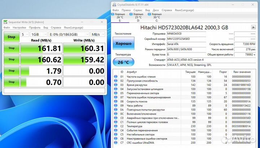This screenshot has width=260, height=148.
Task: Open the MB/s unit dropdown
Action: (97, 34)
